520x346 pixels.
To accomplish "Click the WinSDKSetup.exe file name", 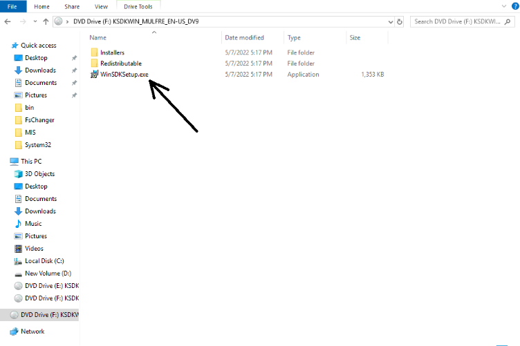I will coord(124,74).
